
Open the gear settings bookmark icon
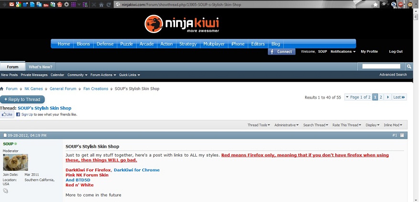[66, 5]
